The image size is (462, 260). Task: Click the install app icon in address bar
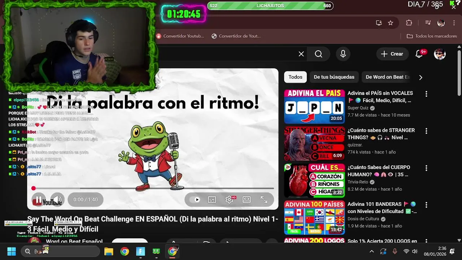point(379,23)
